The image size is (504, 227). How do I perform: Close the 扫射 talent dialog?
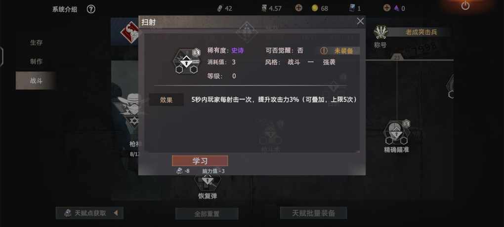pos(360,21)
